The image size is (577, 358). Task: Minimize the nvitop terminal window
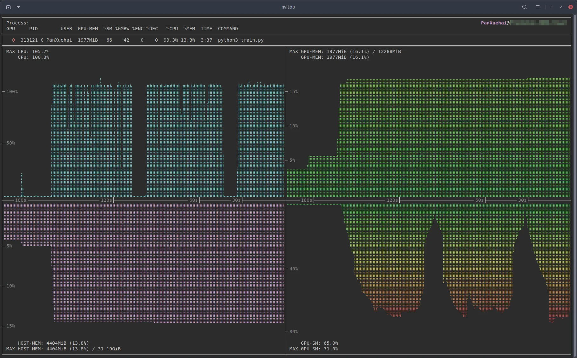click(552, 7)
